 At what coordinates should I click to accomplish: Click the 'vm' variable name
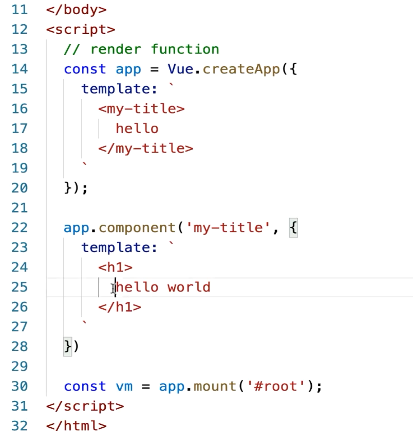coord(124,387)
